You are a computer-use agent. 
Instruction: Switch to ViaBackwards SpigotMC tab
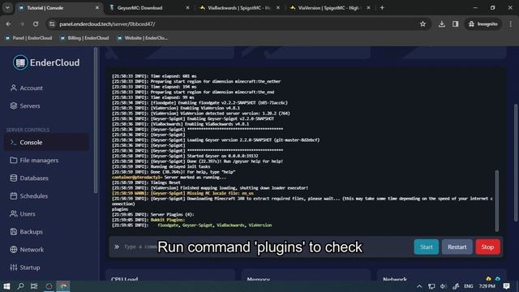(x=239, y=7)
